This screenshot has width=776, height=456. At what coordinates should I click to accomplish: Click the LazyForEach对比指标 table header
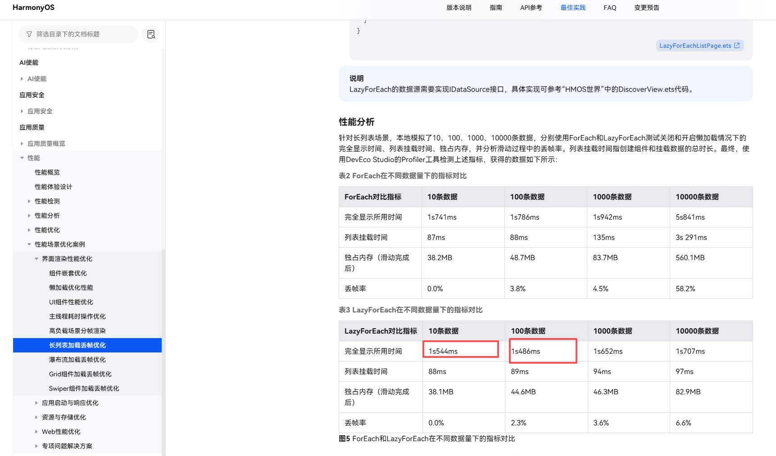[x=381, y=331]
